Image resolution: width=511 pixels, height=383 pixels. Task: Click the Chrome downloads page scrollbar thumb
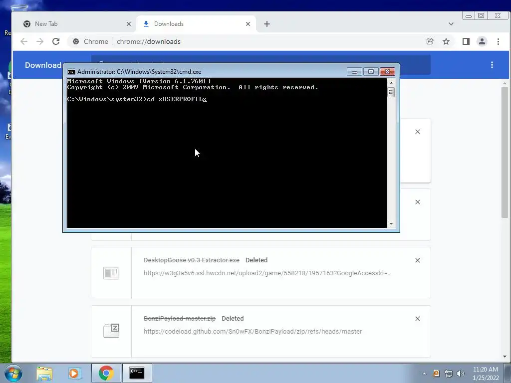point(505,153)
